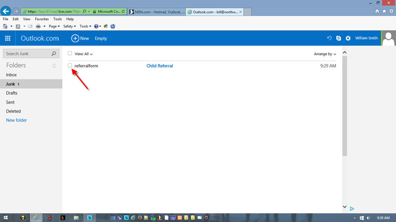Viewport: 396px width, 222px height.
Task: Open the Deleted folder
Action: pyautogui.click(x=13, y=111)
